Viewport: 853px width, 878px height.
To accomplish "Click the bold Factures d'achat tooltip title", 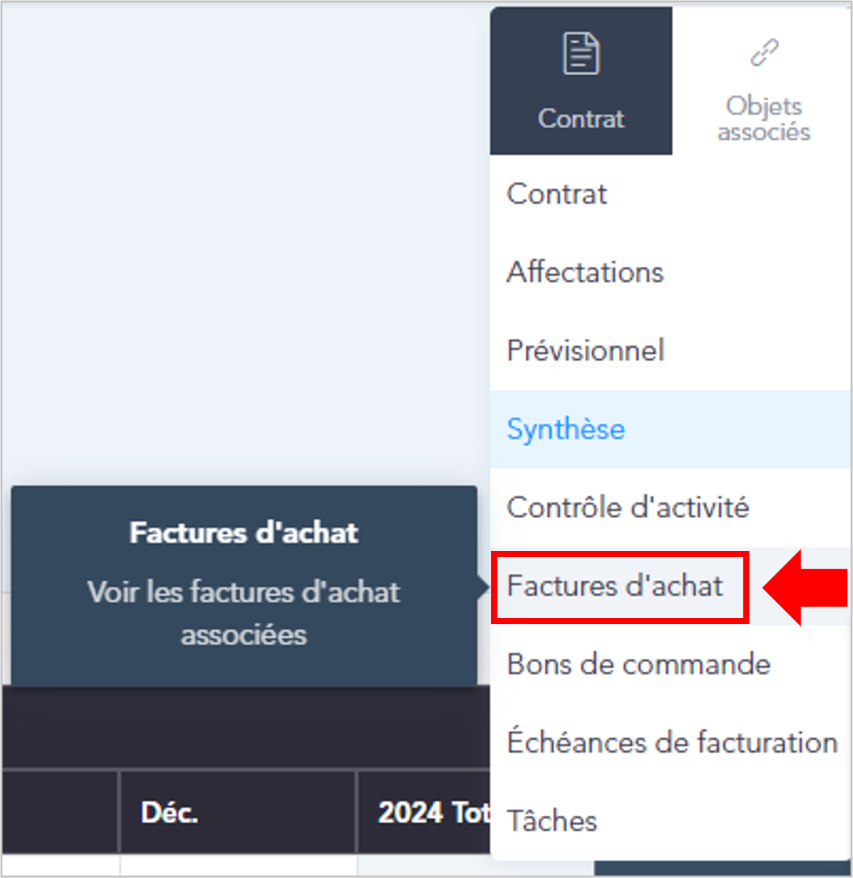I will 244,533.
